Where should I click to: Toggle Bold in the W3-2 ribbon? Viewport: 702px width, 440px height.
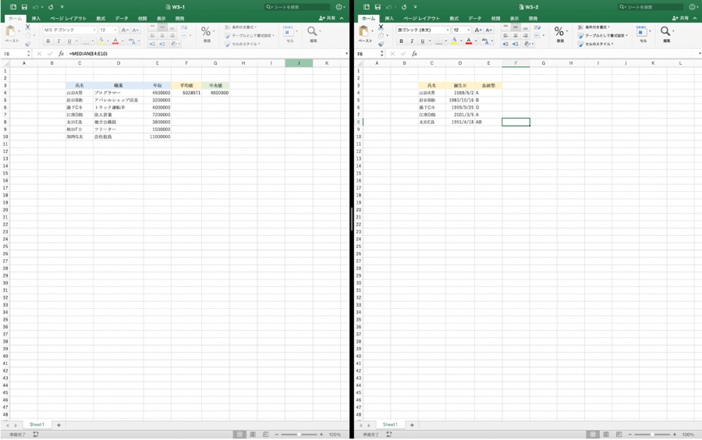pos(401,41)
